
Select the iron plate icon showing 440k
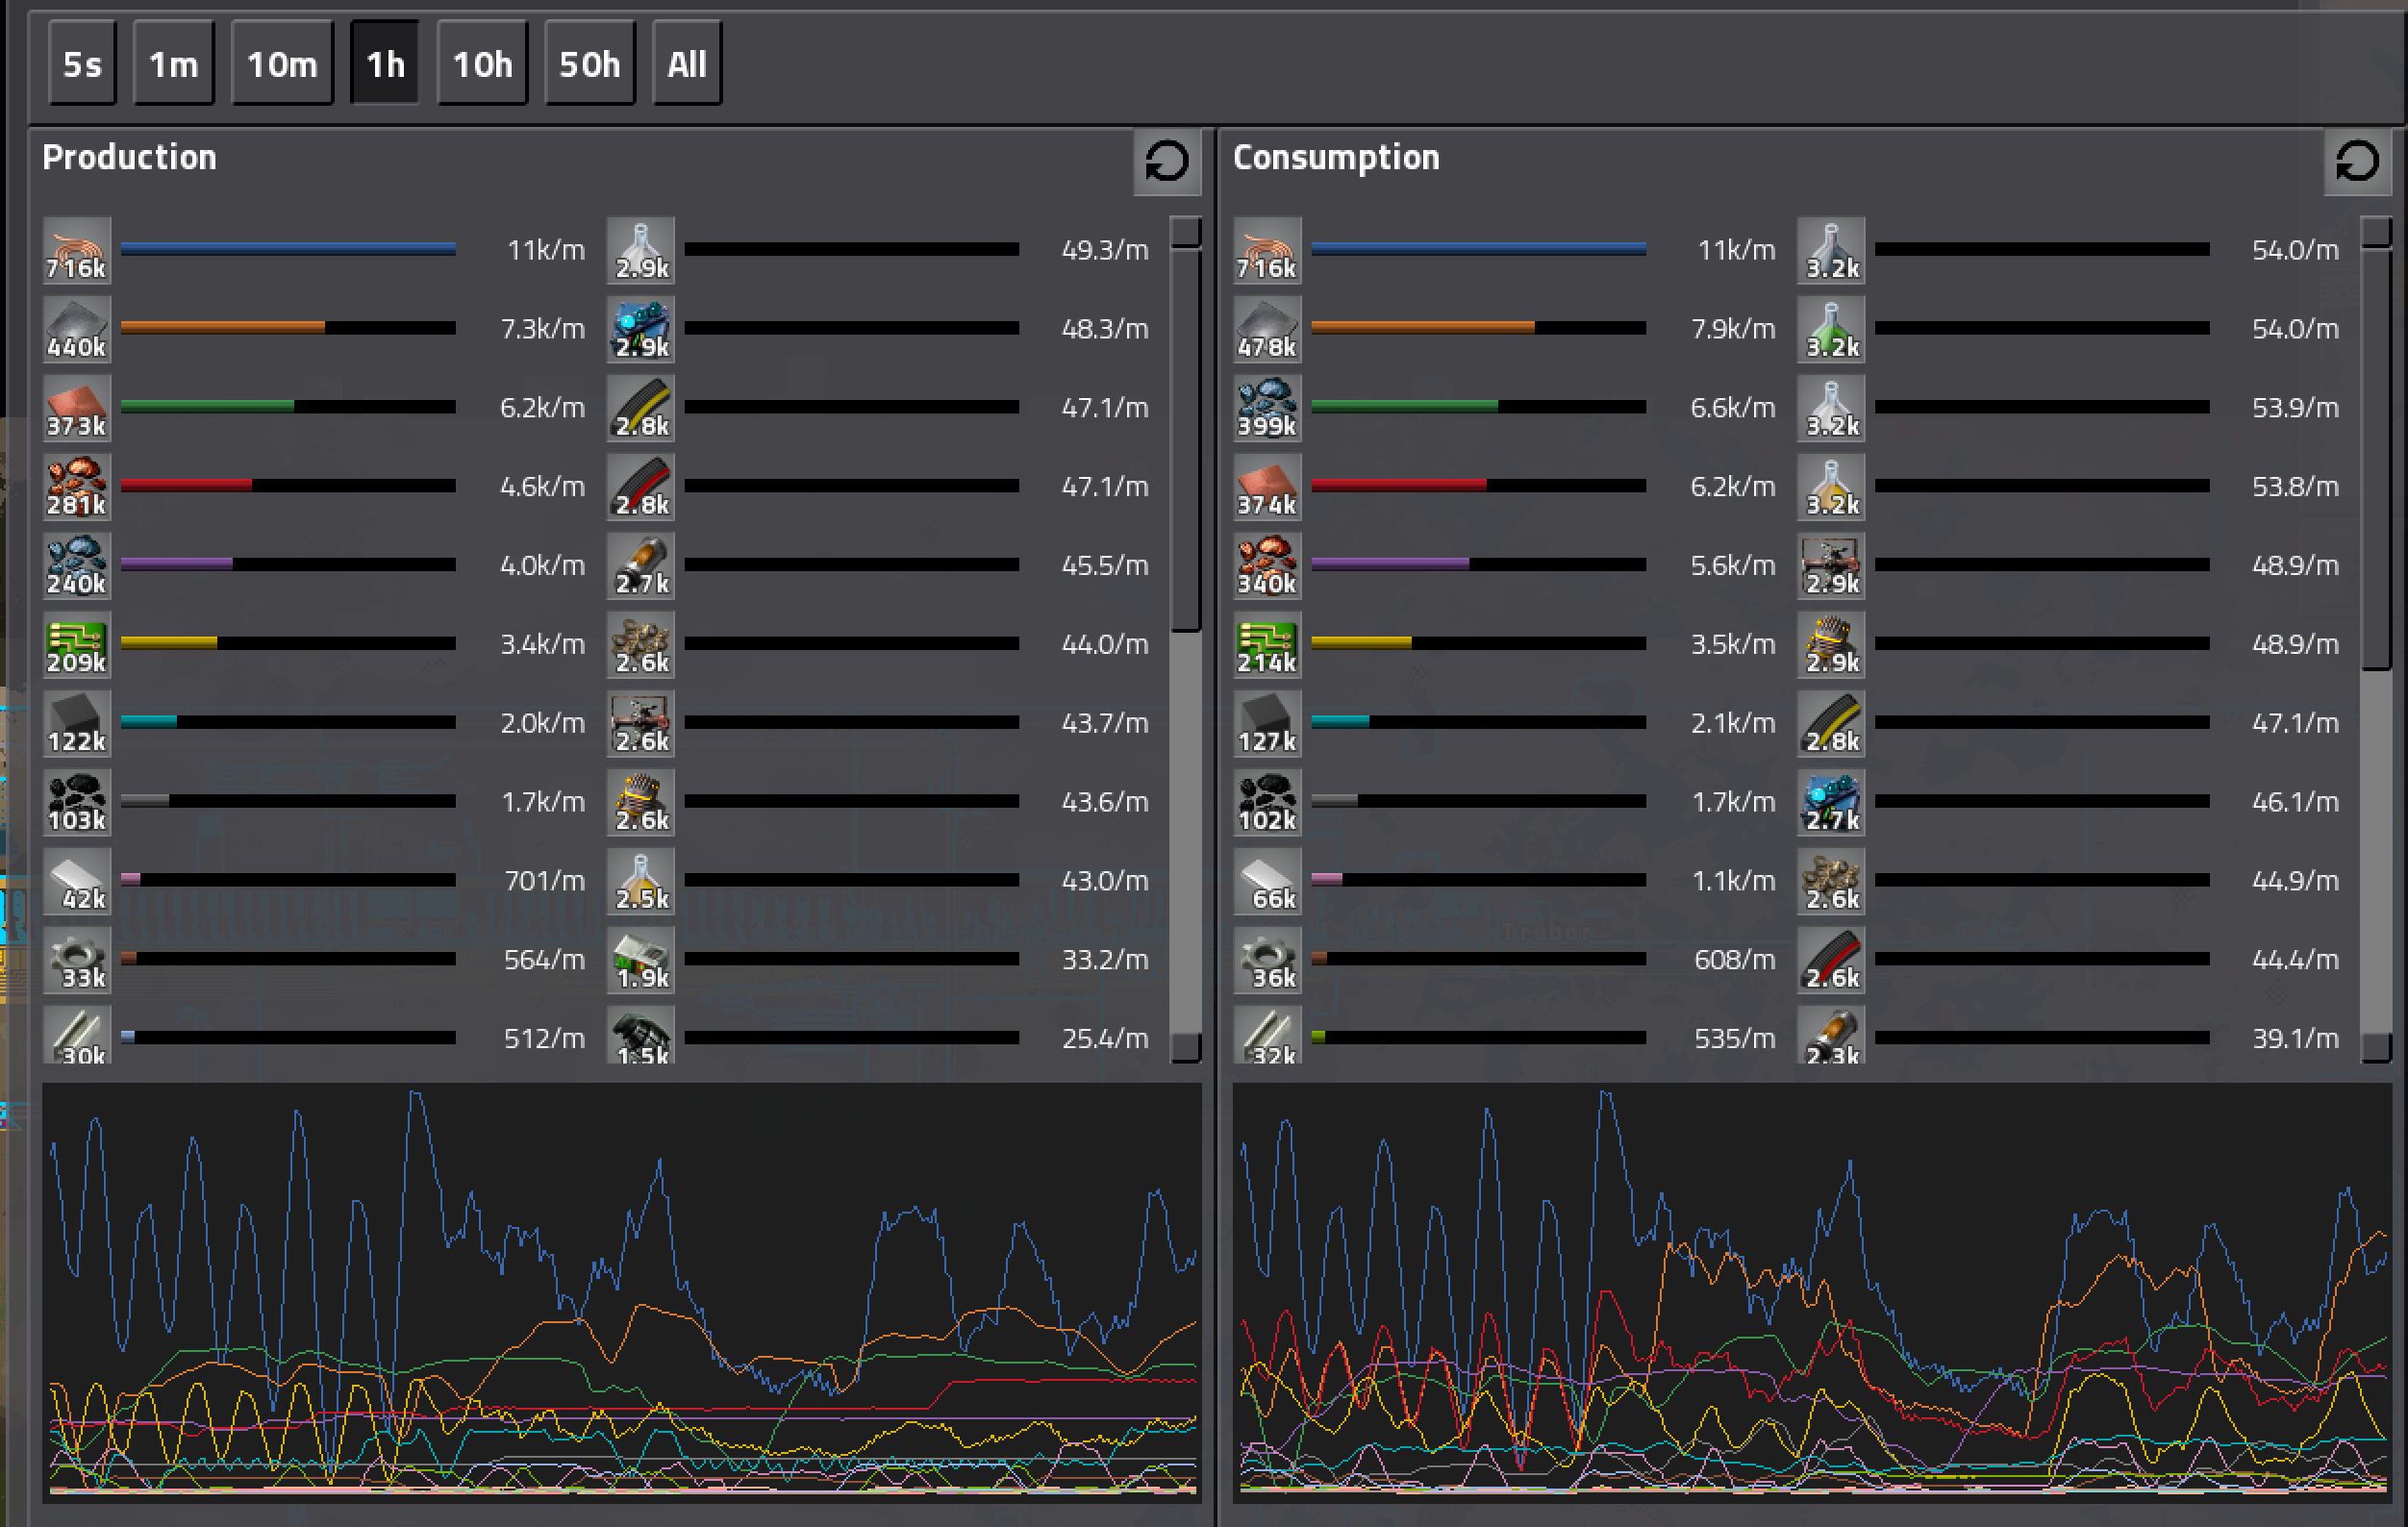tap(77, 329)
